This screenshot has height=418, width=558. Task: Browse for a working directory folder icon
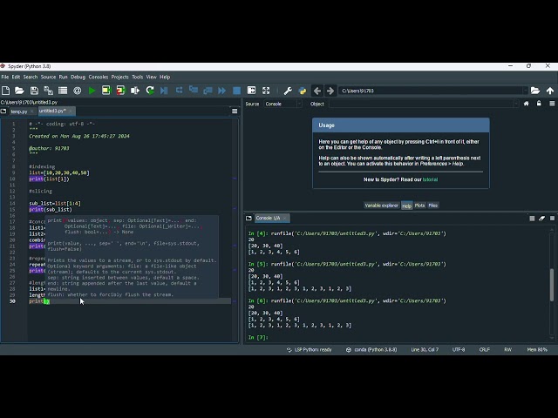coord(535,91)
